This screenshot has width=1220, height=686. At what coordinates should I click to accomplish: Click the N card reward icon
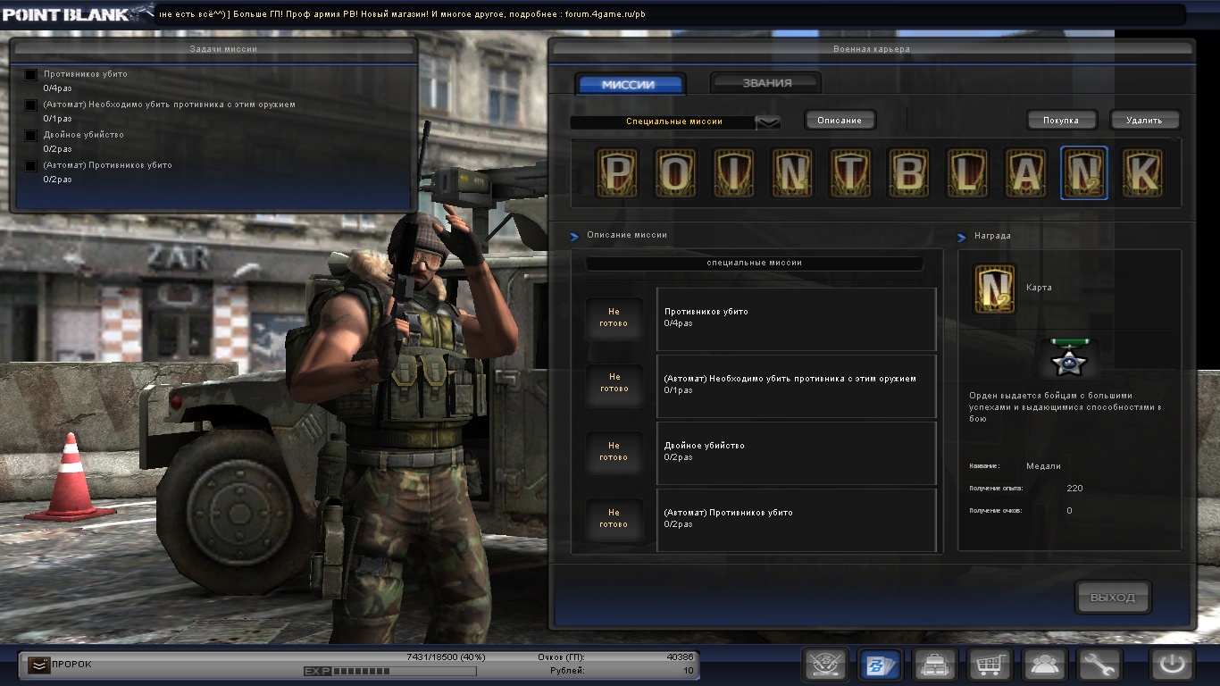click(x=995, y=289)
